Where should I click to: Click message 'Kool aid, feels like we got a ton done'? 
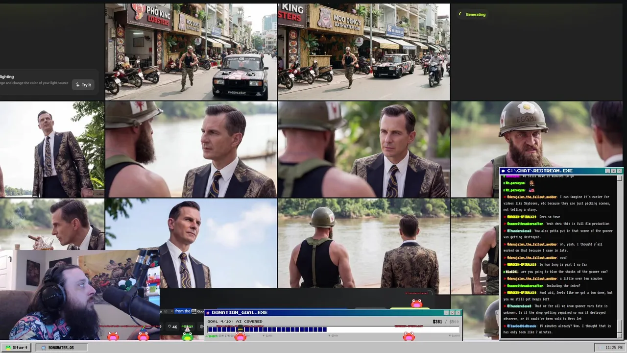click(558, 296)
